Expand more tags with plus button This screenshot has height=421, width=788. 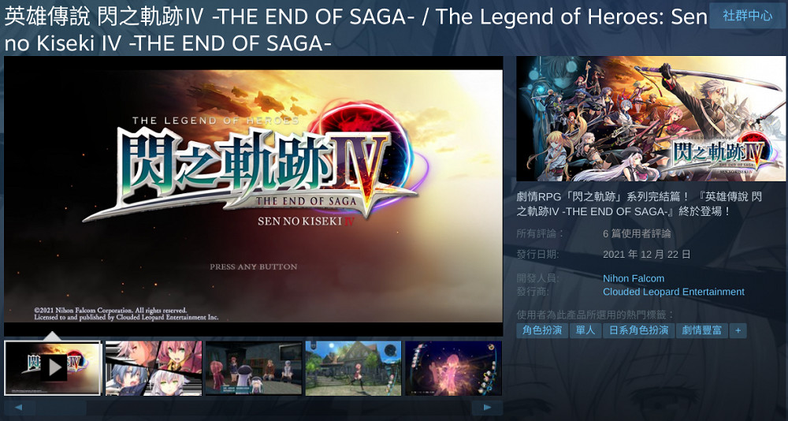click(738, 330)
